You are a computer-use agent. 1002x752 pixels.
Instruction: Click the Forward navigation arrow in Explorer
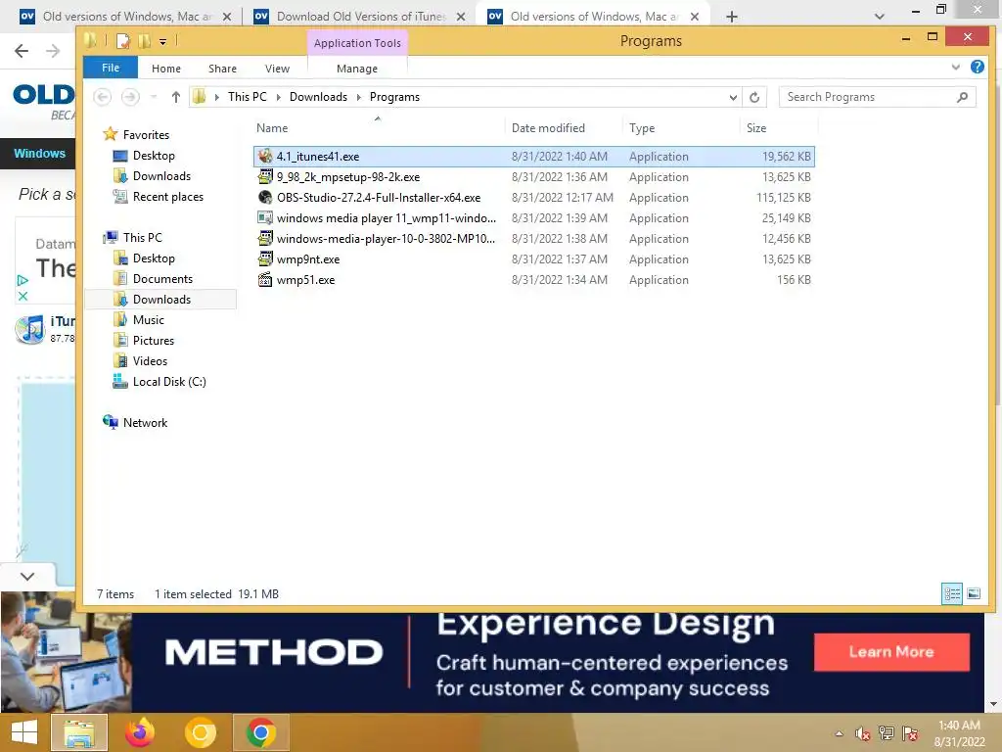pos(130,97)
